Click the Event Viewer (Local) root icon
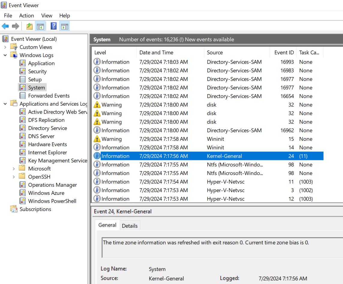 coord(5,39)
